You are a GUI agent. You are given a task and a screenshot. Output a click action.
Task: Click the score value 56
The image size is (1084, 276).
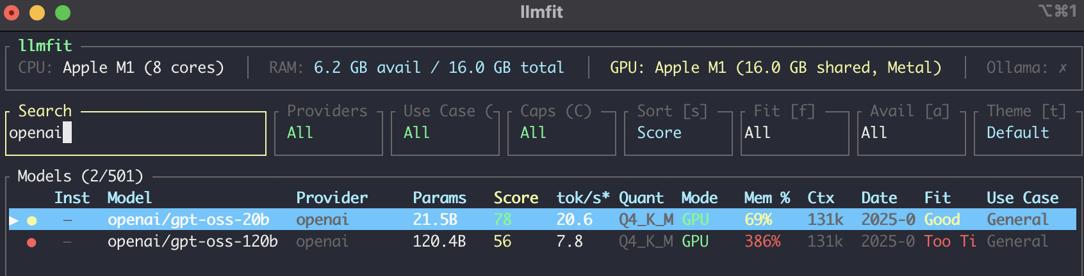click(502, 241)
